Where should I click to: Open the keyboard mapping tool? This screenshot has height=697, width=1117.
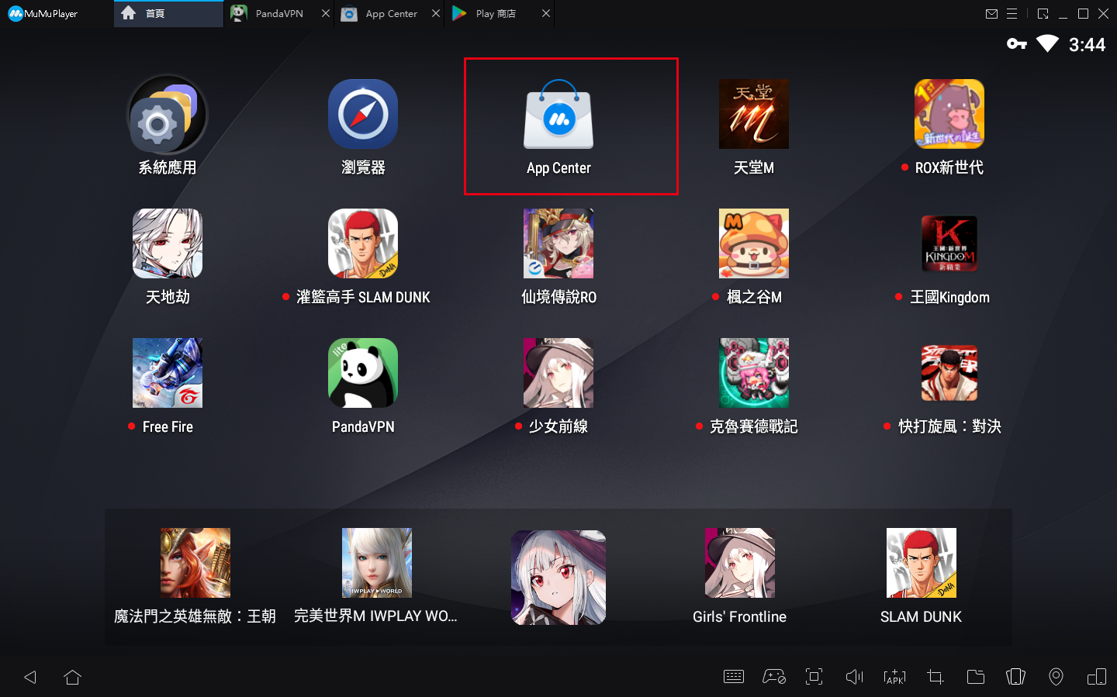tap(734, 677)
